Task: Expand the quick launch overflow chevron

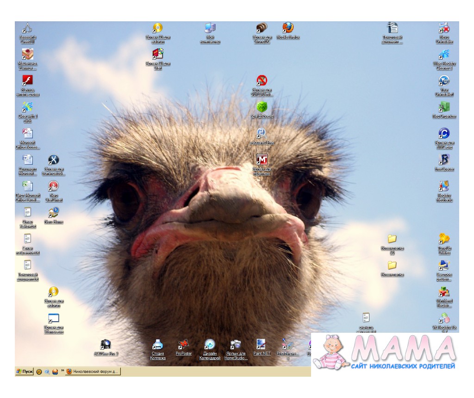Action: click(x=62, y=371)
